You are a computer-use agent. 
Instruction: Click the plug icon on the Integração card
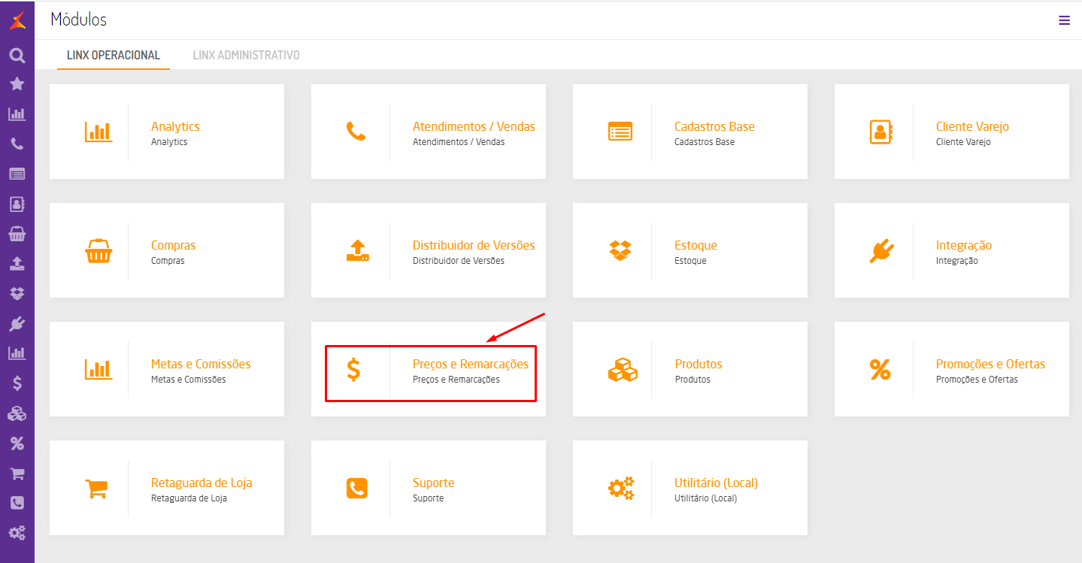881,250
